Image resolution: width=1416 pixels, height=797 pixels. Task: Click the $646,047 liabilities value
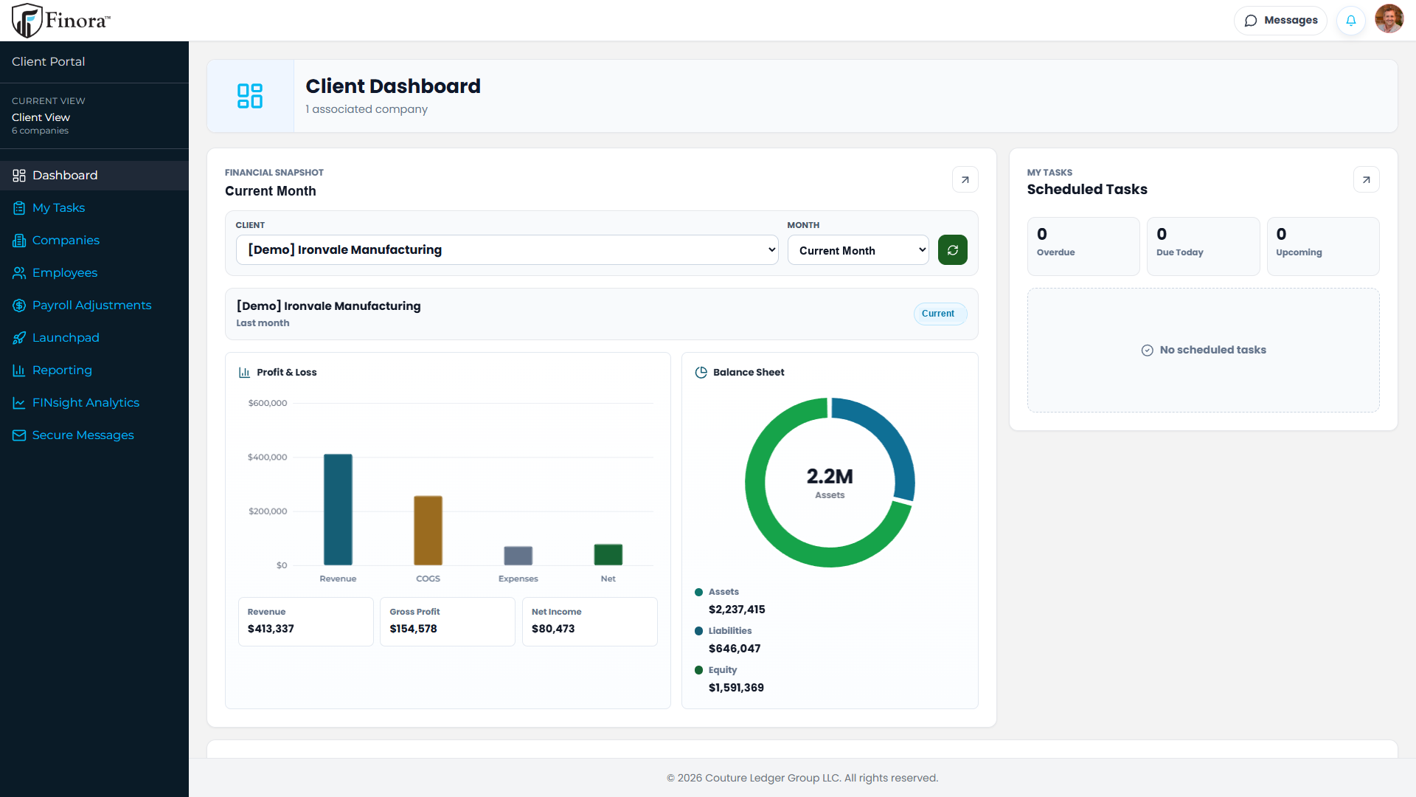(735, 649)
